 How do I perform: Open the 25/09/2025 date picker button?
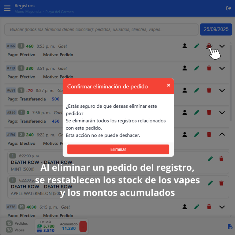[x=216, y=29]
